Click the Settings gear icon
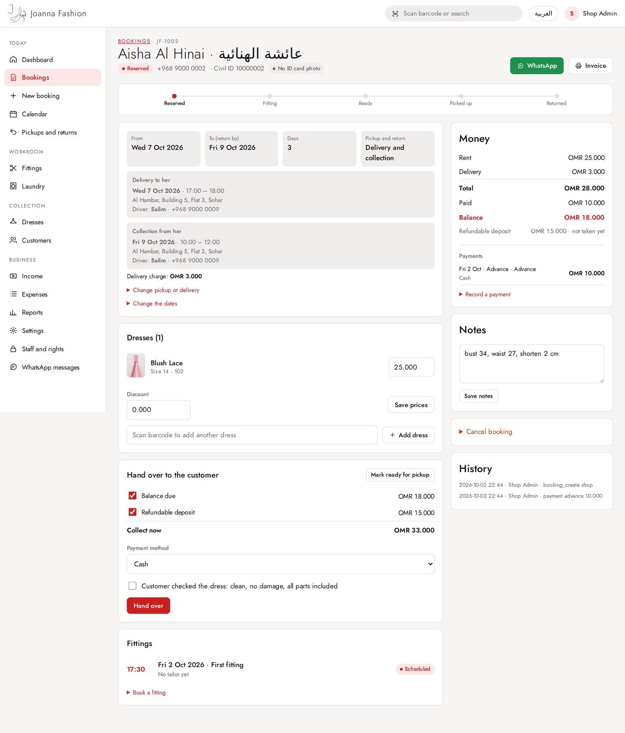The width and height of the screenshot is (625, 733). [x=13, y=331]
